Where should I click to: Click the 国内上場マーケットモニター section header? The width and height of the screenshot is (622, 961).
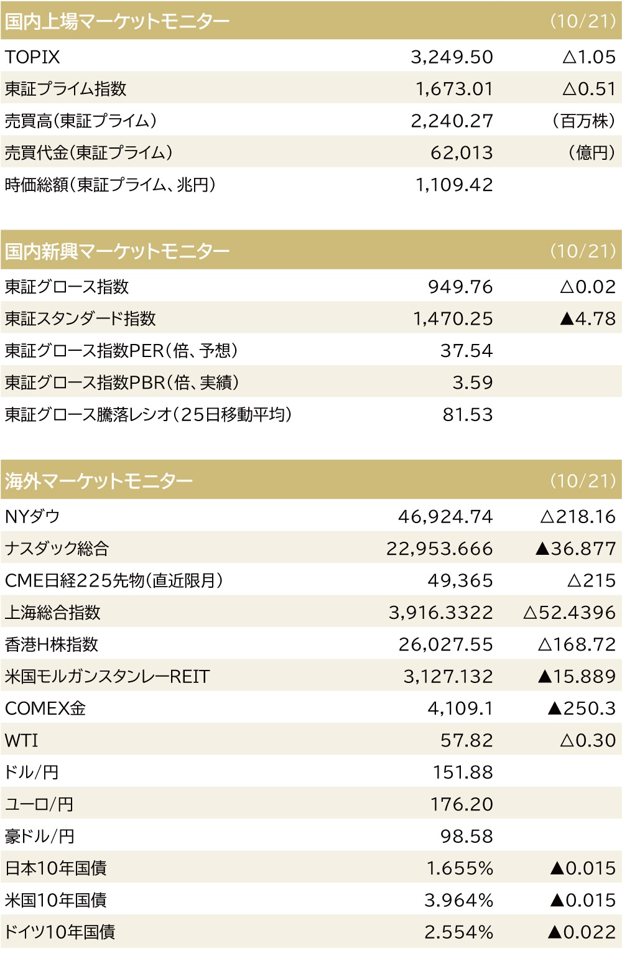pyautogui.click(x=118, y=21)
